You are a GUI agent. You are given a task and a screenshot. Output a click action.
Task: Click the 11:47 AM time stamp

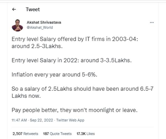(x=19, y=120)
